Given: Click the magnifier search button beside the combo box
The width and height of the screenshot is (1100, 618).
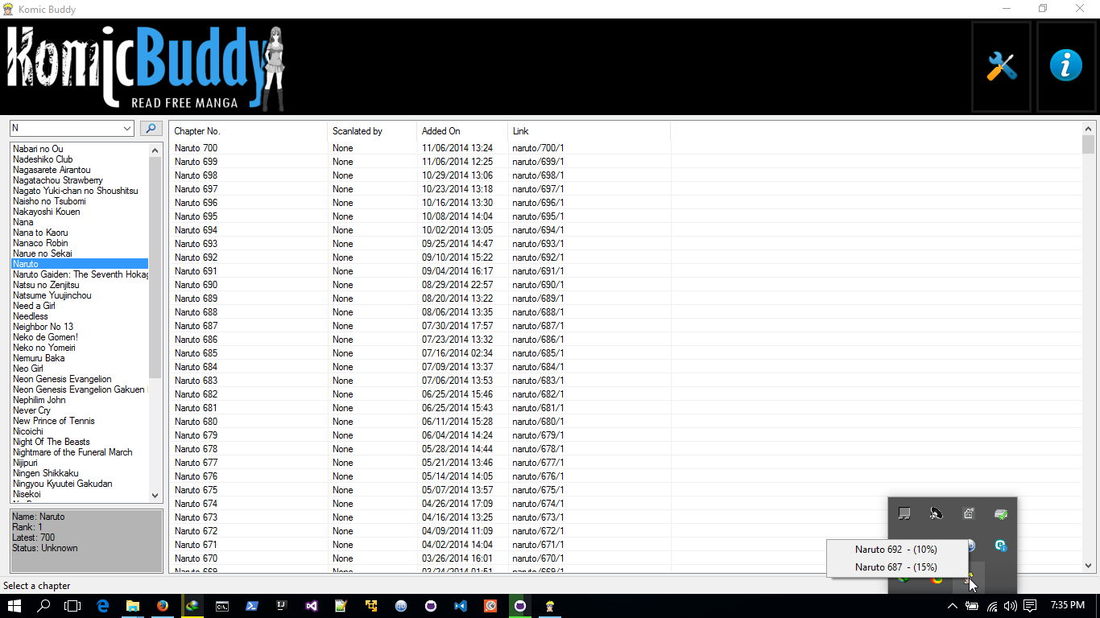Looking at the screenshot, I should tap(151, 128).
